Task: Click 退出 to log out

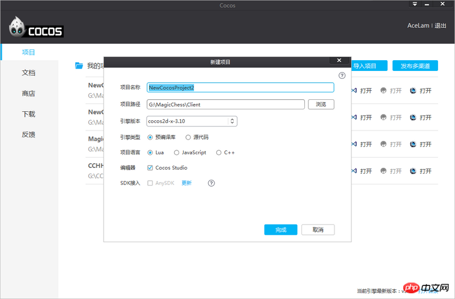Action: coord(440,26)
